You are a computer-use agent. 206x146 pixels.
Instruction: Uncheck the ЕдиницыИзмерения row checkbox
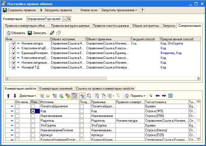14,53
